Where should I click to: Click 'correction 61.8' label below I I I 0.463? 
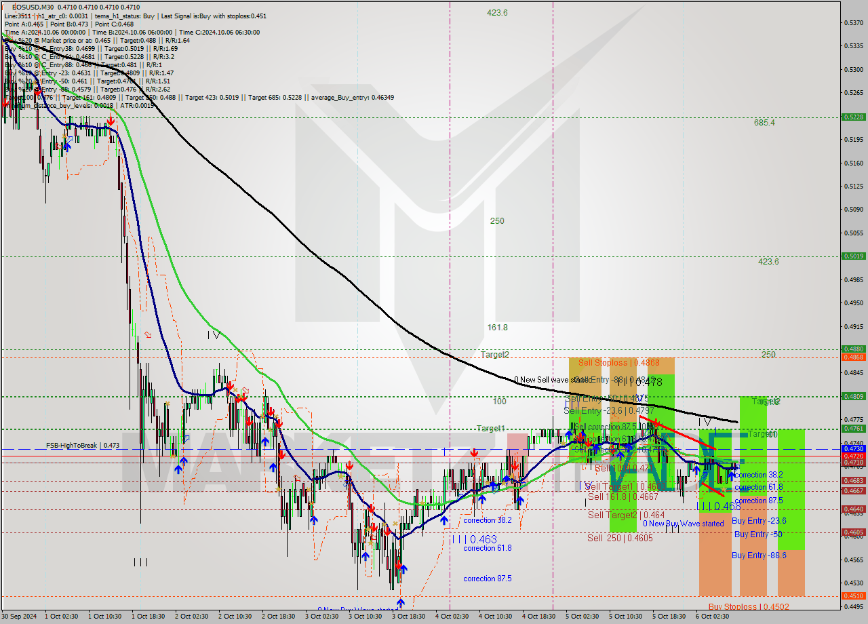click(488, 548)
